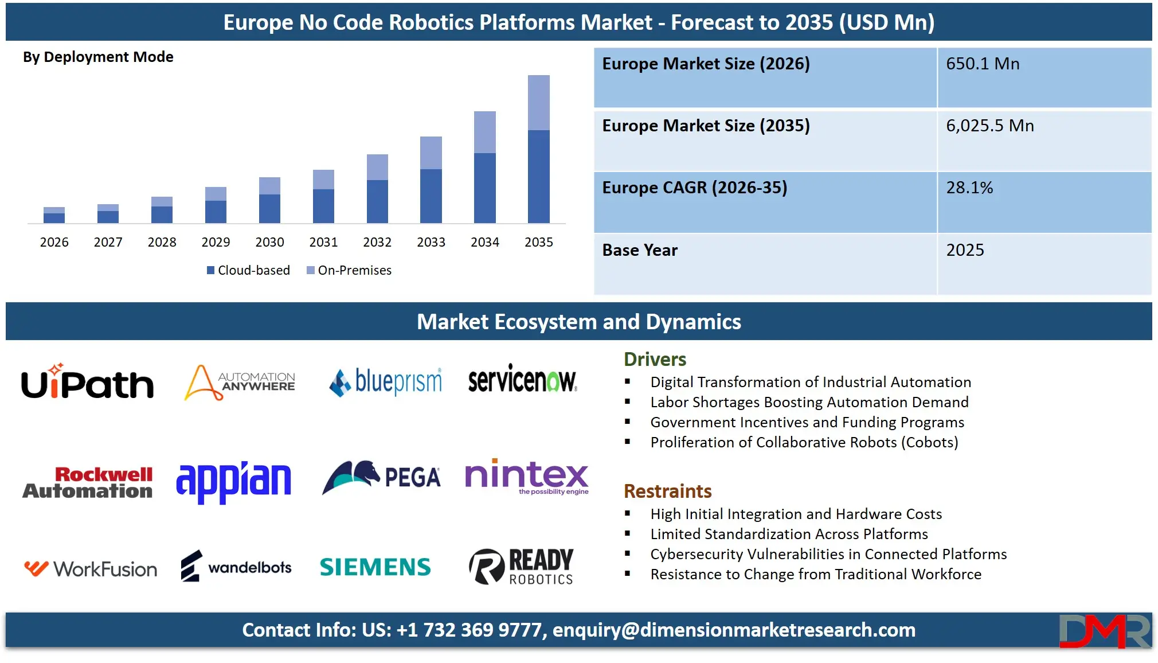Toggle the Drivers section heading
This screenshot has width=1158, height=663.
click(654, 360)
